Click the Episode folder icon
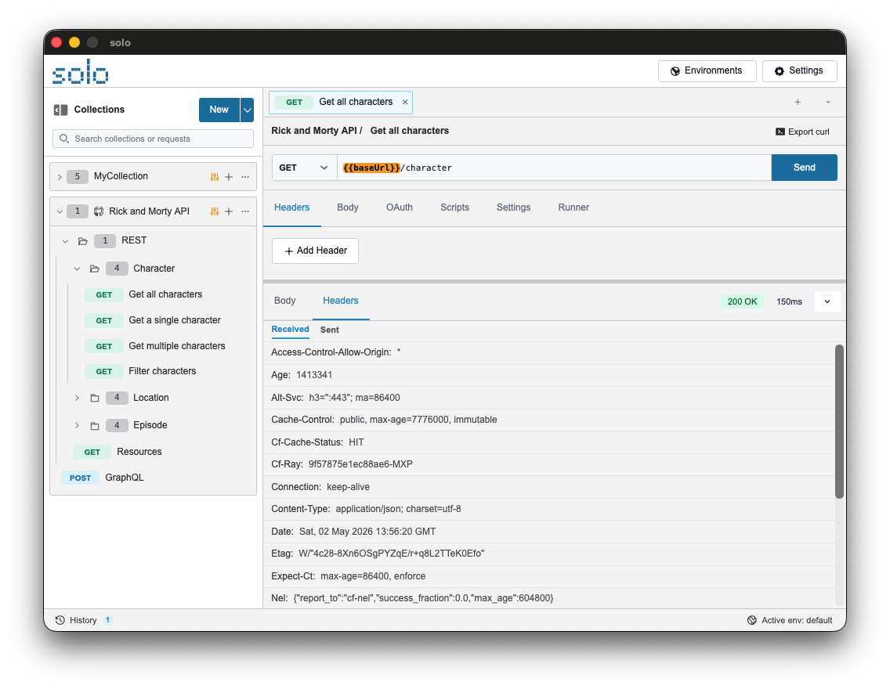This screenshot has width=890, height=689. (95, 425)
